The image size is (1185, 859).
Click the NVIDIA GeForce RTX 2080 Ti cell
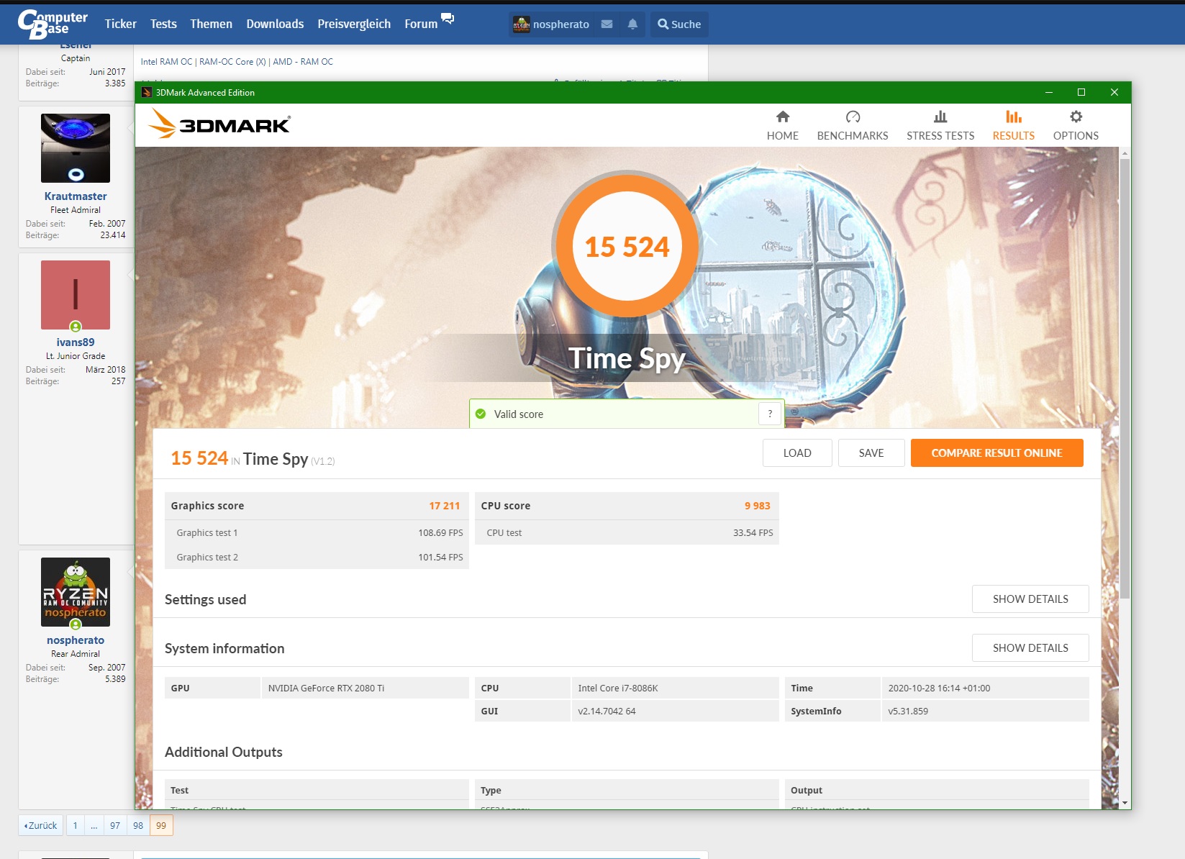[365, 688]
